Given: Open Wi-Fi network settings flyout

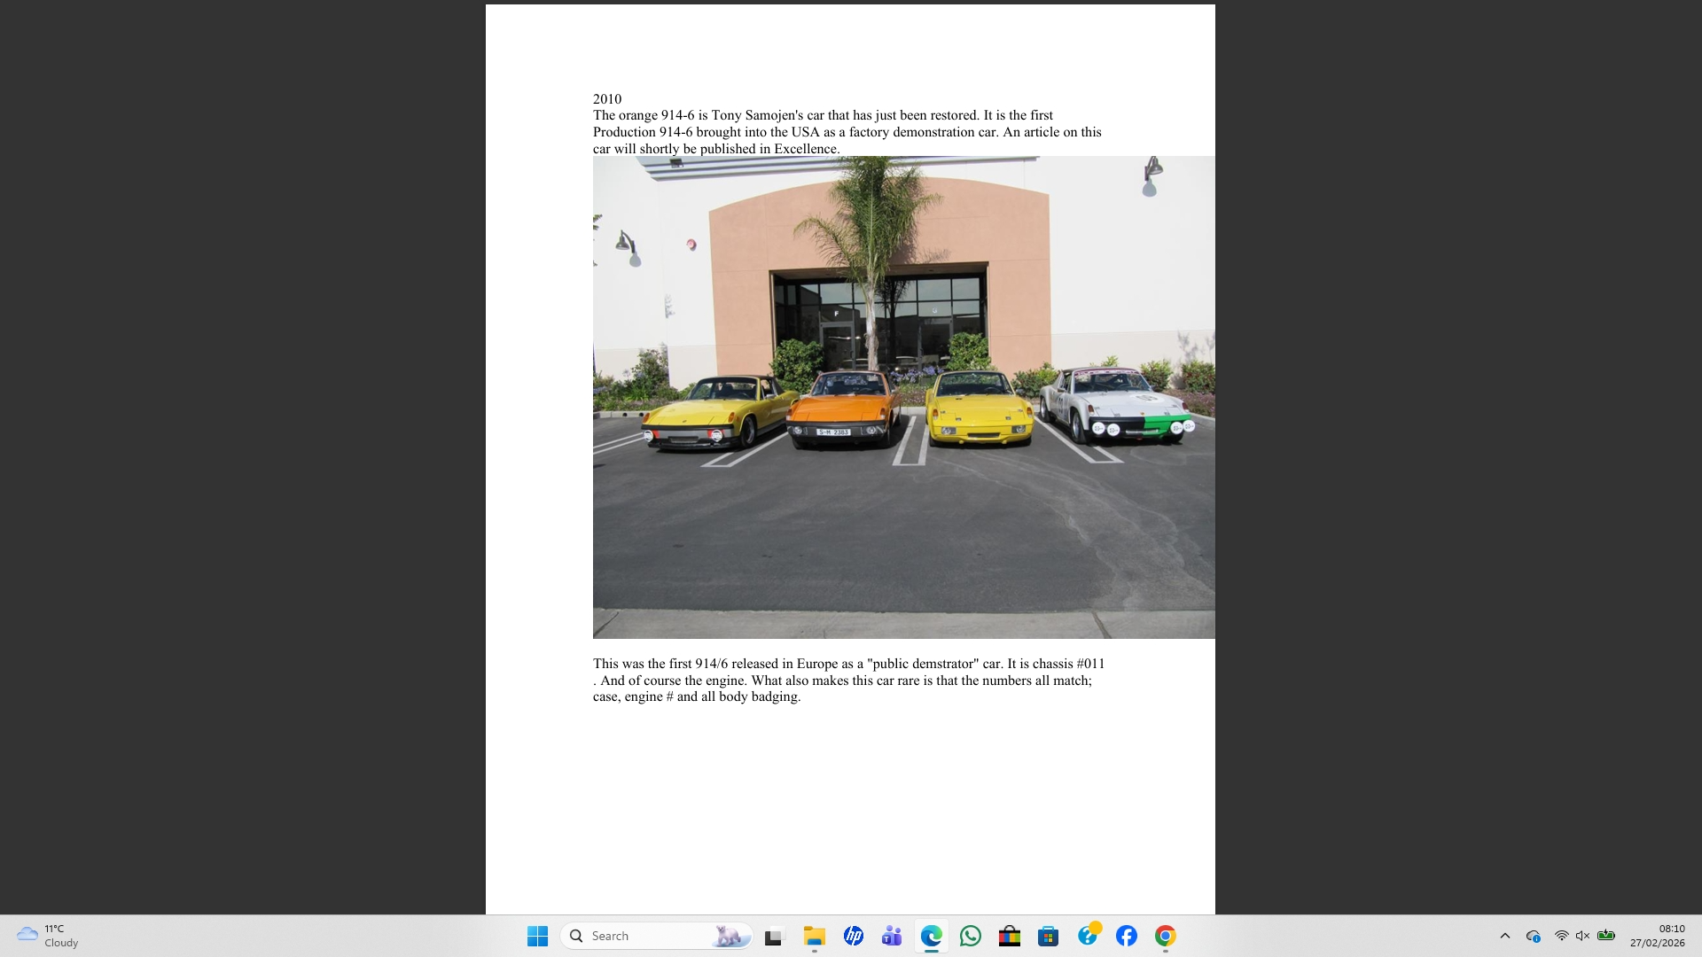Looking at the screenshot, I should tap(1561, 936).
